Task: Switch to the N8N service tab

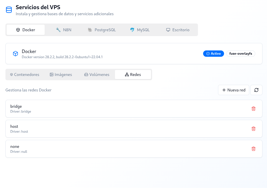Action: (x=64, y=30)
